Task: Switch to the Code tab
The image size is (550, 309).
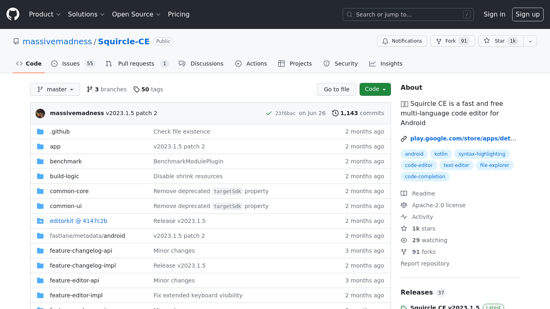Action: click(29, 64)
